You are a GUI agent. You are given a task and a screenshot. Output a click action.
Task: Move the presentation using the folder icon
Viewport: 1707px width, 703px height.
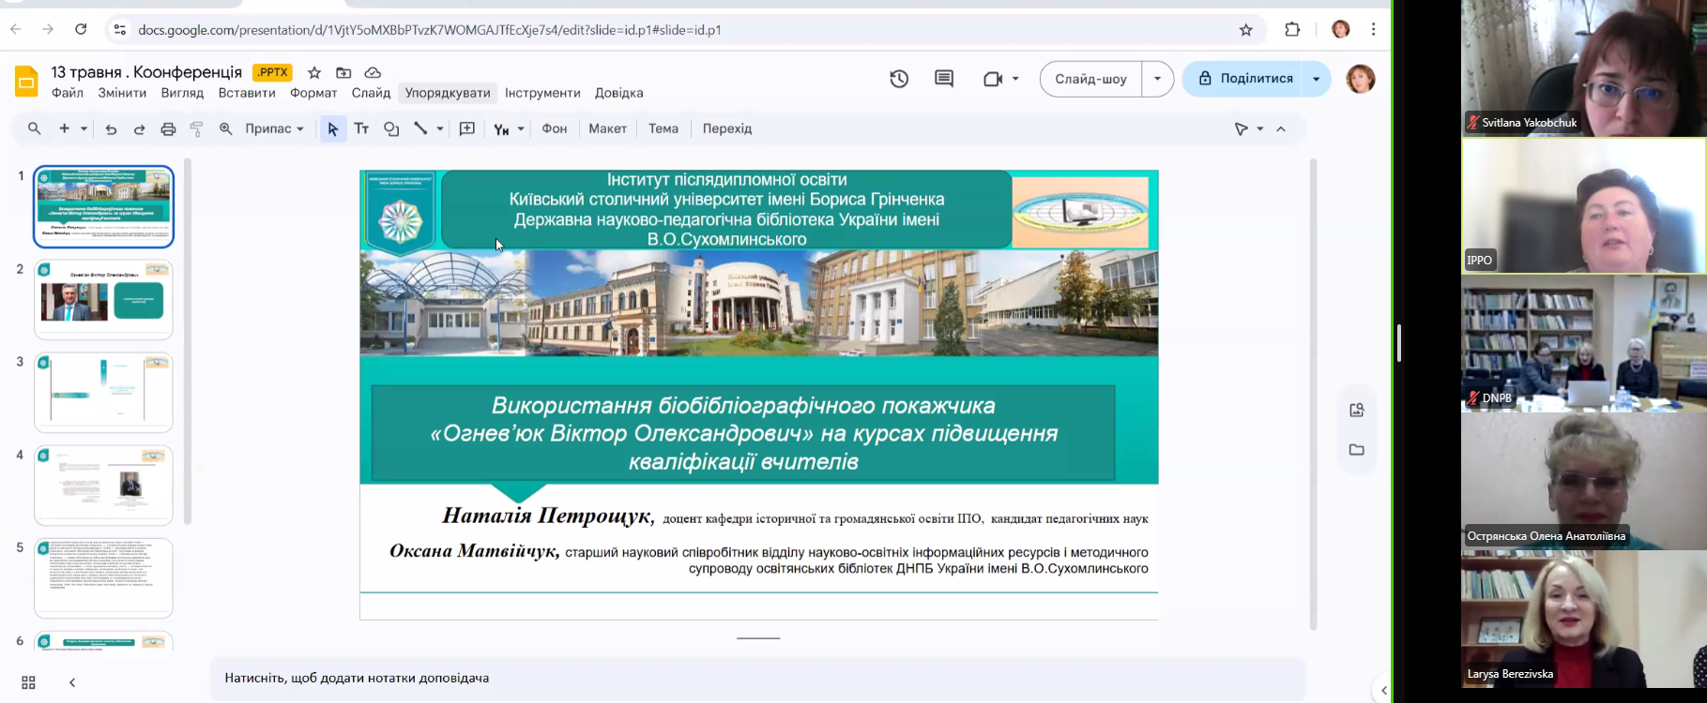click(343, 72)
